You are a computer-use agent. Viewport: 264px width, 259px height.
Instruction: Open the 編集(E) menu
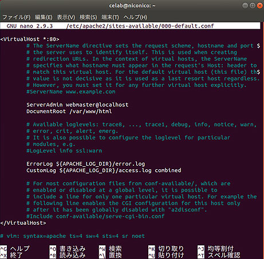point(44,17)
